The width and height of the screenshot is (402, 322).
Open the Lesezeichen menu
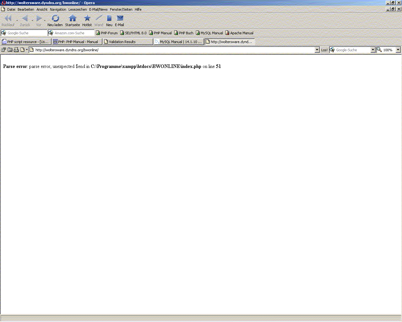78,9
